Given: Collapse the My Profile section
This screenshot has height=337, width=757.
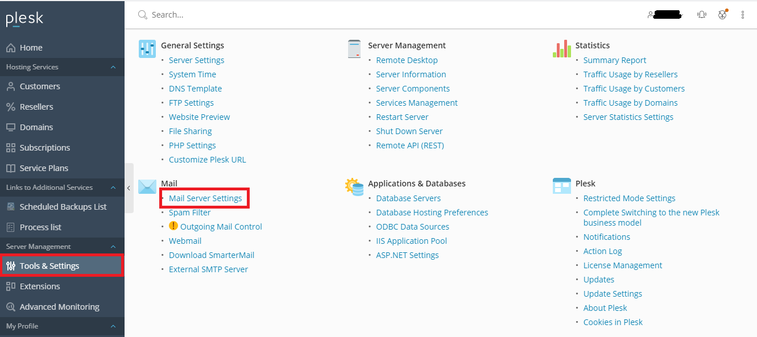Looking at the screenshot, I should point(113,326).
